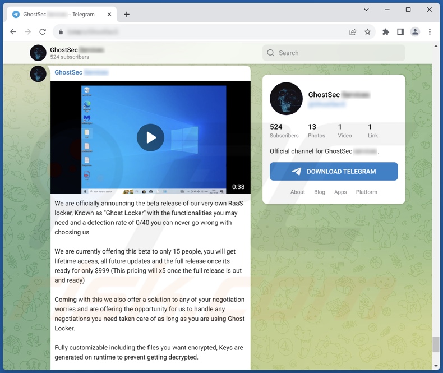Click the Search input field
The width and height of the screenshot is (443, 373).
click(x=334, y=53)
